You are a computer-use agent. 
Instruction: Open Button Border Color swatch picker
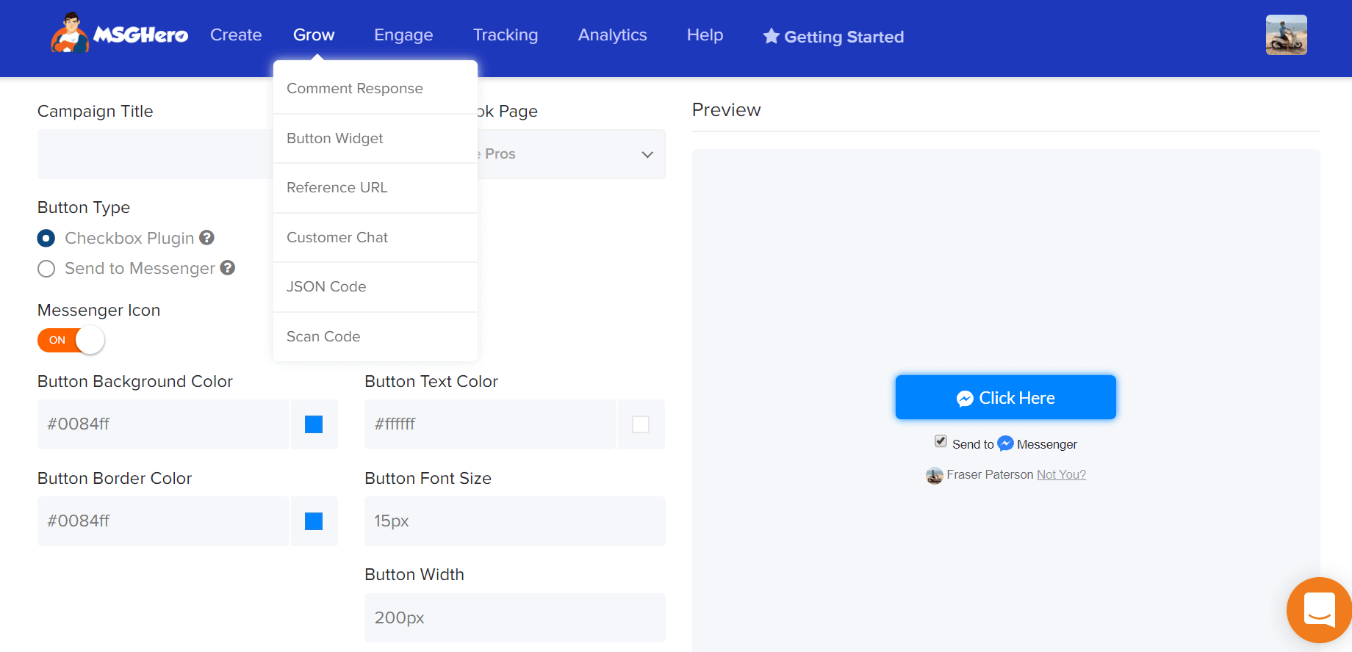pos(314,521)
